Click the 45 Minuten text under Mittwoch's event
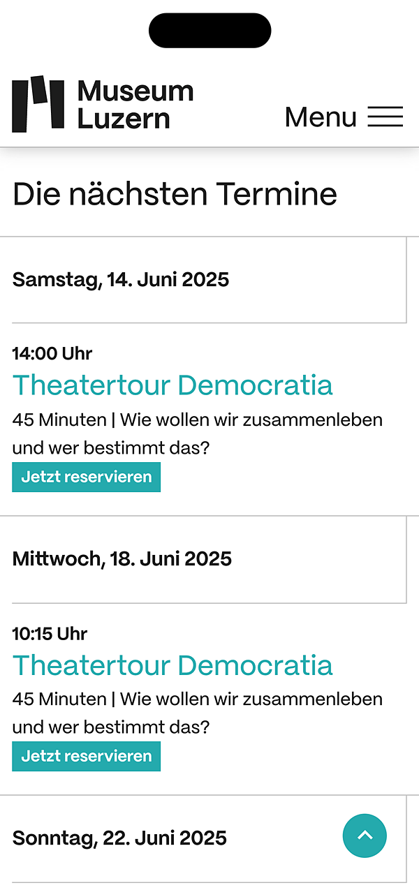This screenshot has height=890, width=419. tap(59, 699)
